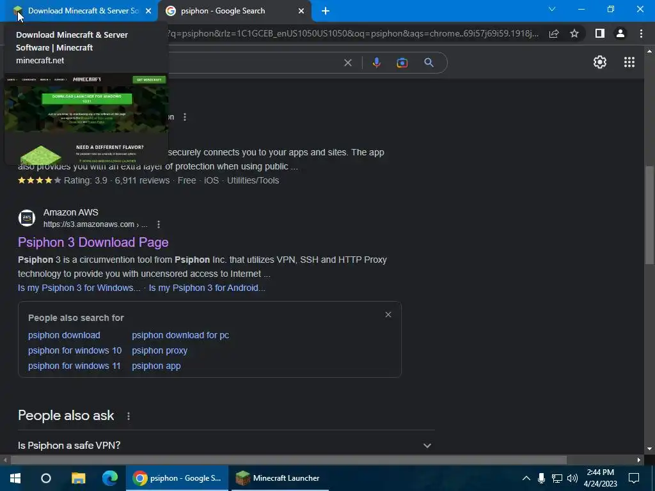Image resolution: width=655 pixels, height=491 pixels.
Task: Click the Google search magnifier
Action: tap(429, 63)
